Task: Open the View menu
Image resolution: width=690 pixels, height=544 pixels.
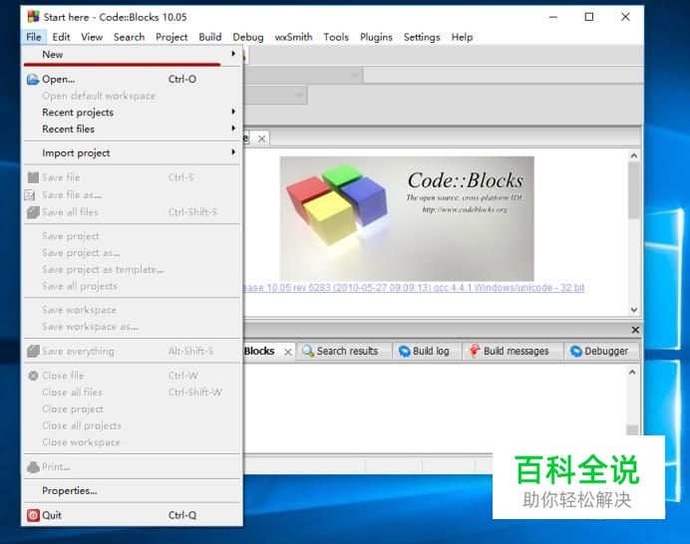Action: click(x=92, y=37)
